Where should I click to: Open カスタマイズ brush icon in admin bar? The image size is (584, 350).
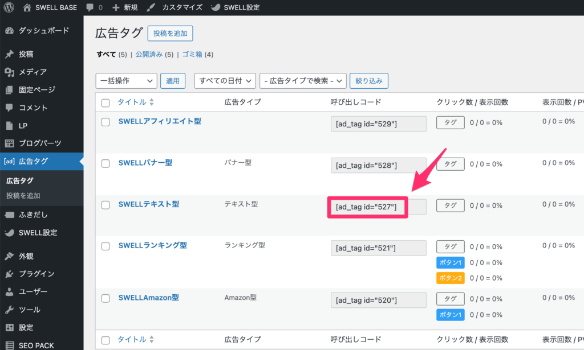click(151, 8)
